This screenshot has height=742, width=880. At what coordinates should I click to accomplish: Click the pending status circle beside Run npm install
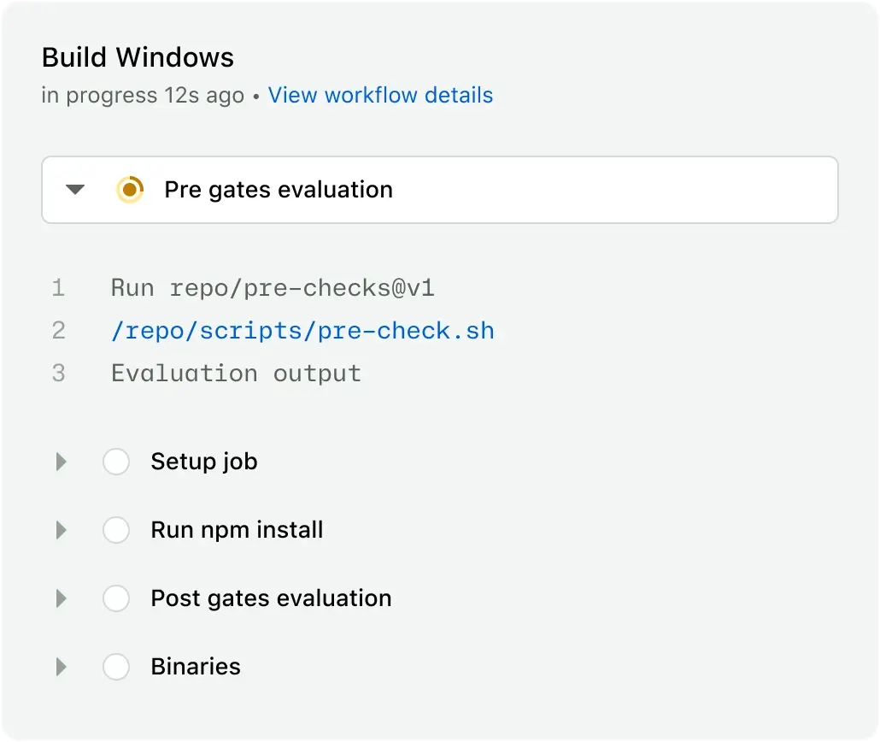click(x=116, y=530)
